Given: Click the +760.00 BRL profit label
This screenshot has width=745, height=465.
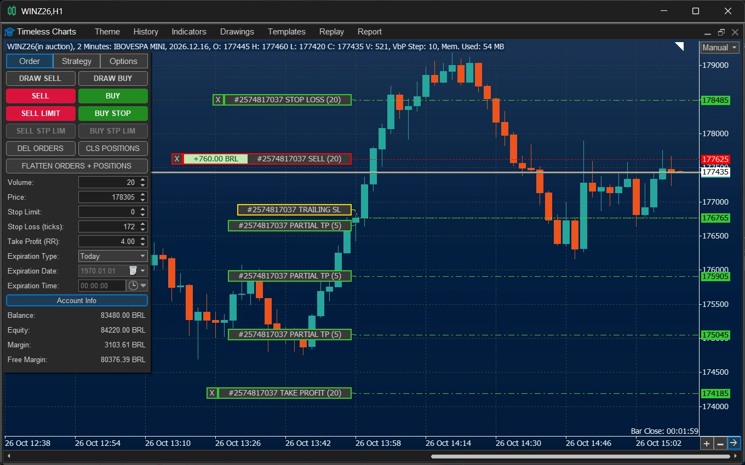Looking at the screenshot, I should (216, 159).
